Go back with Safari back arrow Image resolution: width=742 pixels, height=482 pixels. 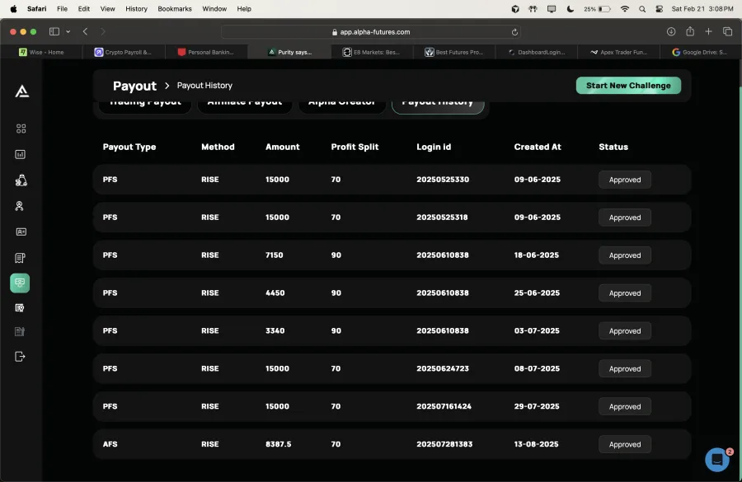(85, 31)
